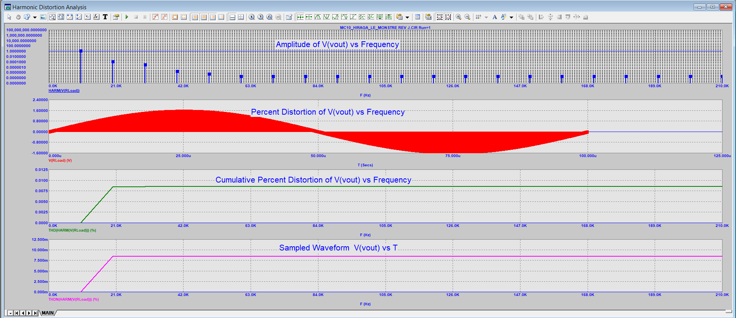This screenshot has height=318, width=736.
Task: Click the X axis scale icon
Action: [252, 17]
